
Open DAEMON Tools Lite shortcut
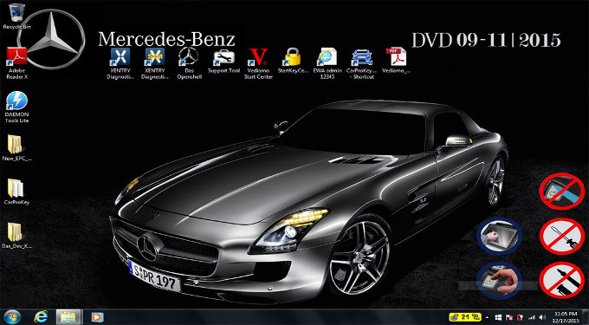[x=16, y=107]
